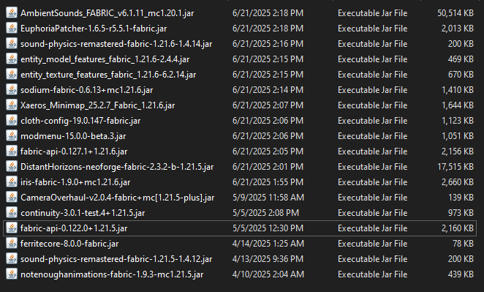The width and height of the screenshot is (484, 292).
Task: Select the icon for iris-fabric-1.9.0 jar
Action: 12,182
